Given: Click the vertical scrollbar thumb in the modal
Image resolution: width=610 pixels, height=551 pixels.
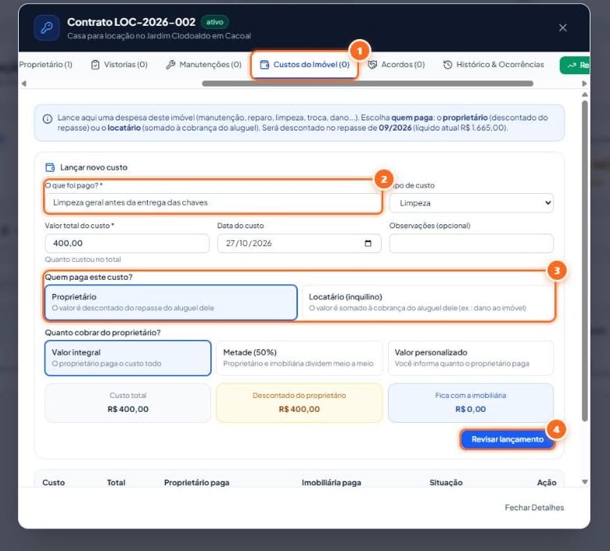Looking at the screenshot, I should (x=584, y=260).
